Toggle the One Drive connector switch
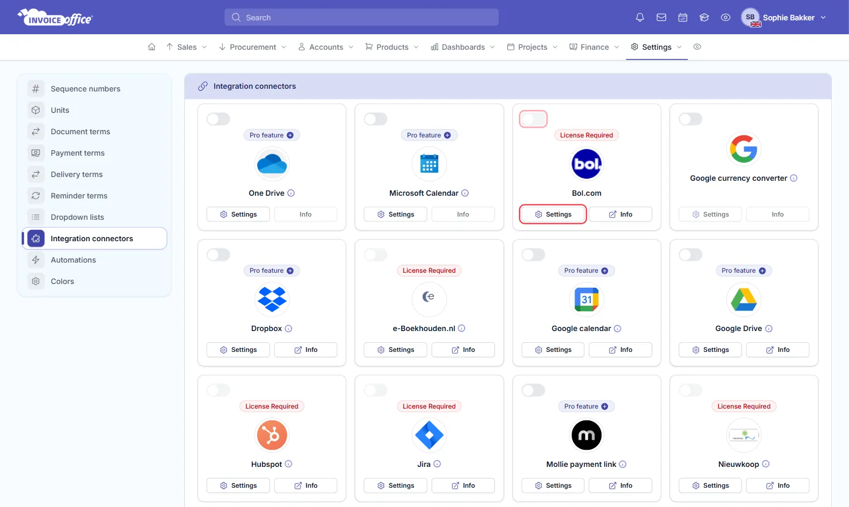Viewport: 849px width, 507px height. [219, 119]
